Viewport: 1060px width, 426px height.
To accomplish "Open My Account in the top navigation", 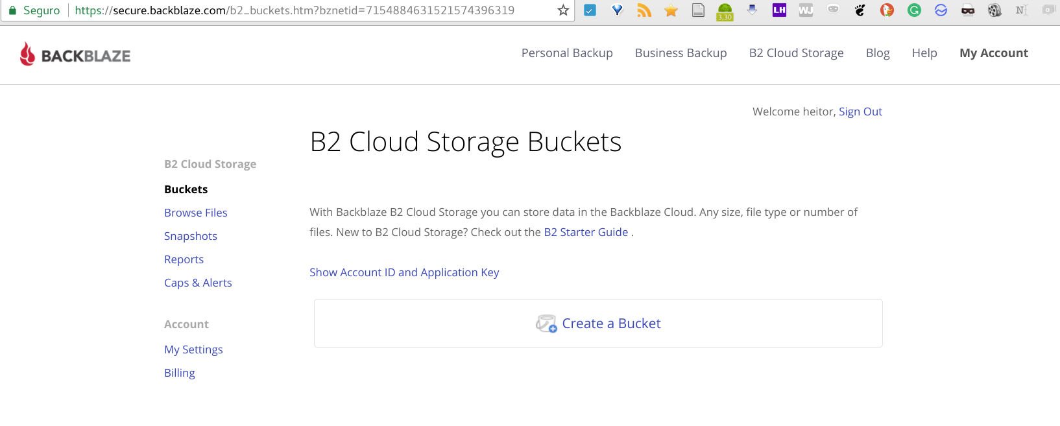I will coord(994,53).
